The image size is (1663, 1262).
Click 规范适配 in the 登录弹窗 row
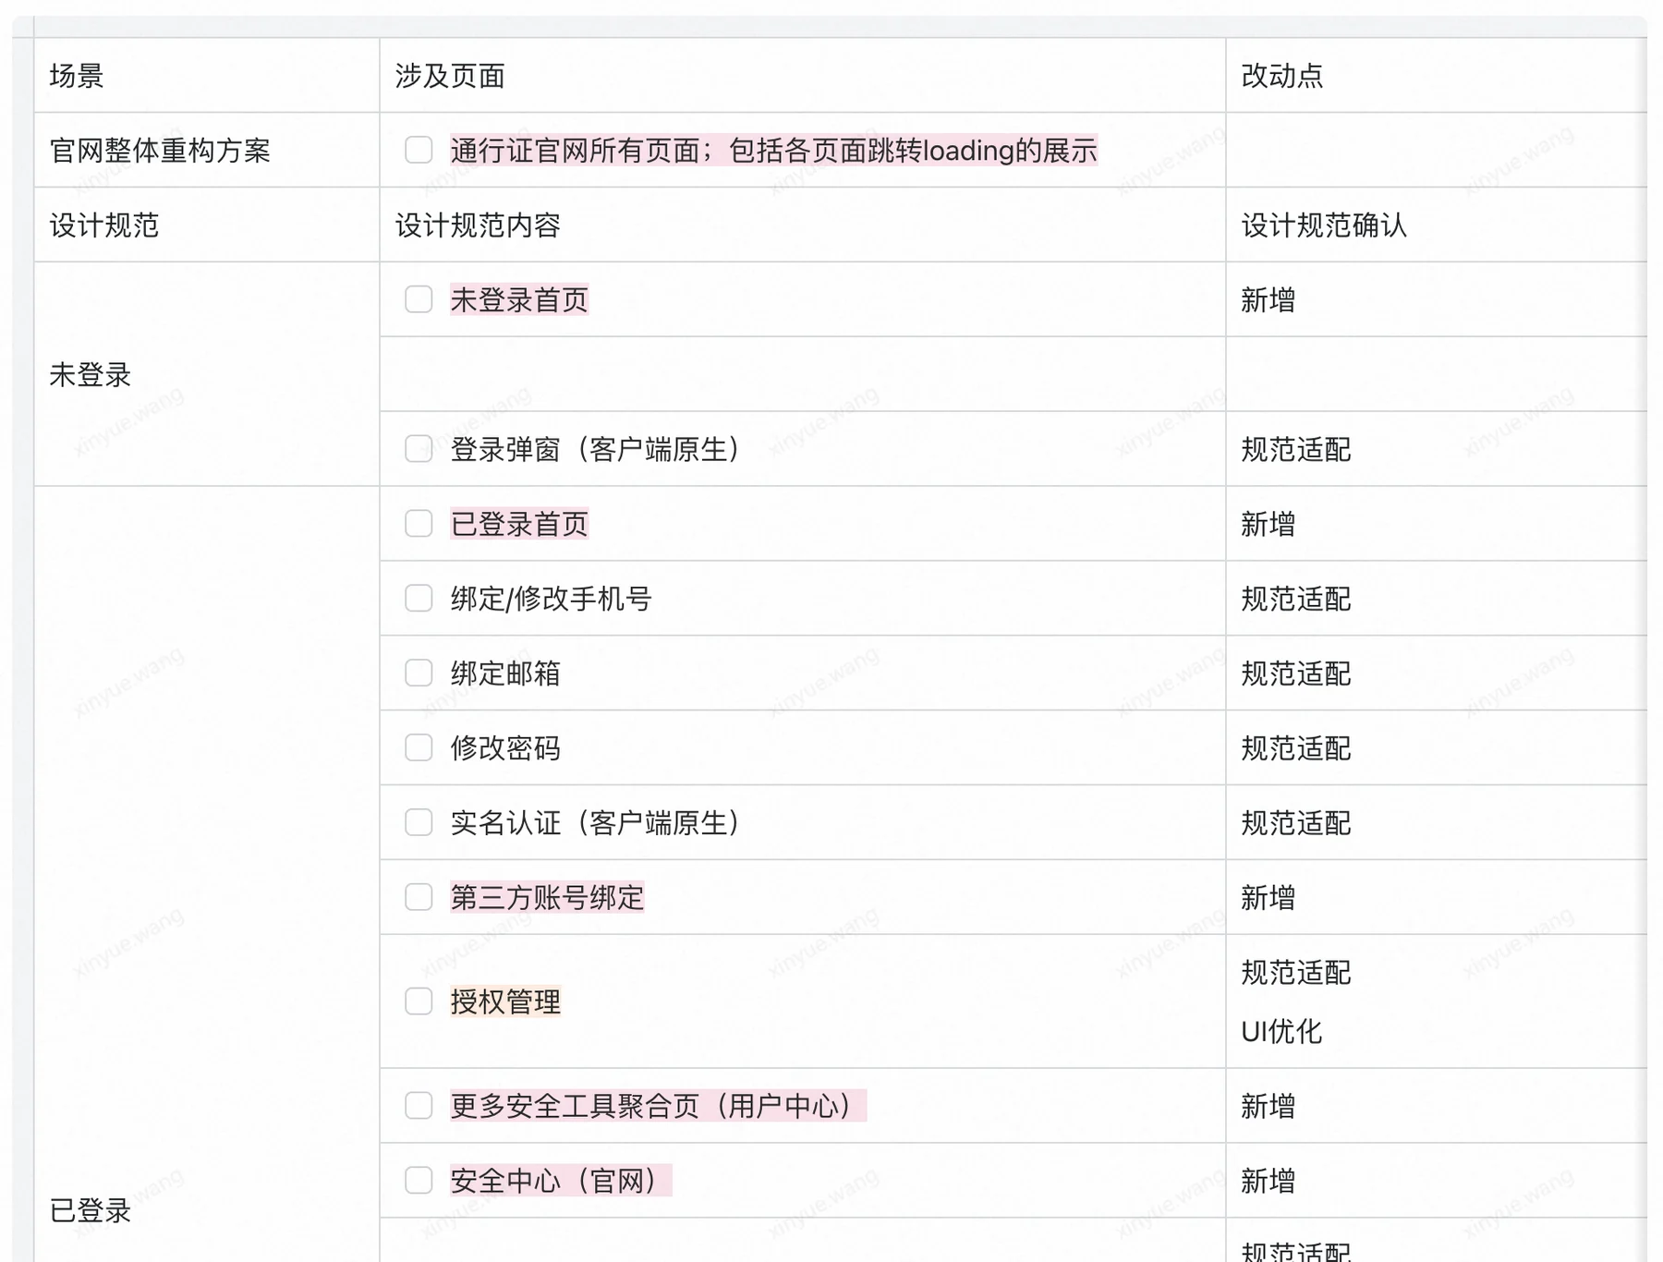coord(1295,450)
